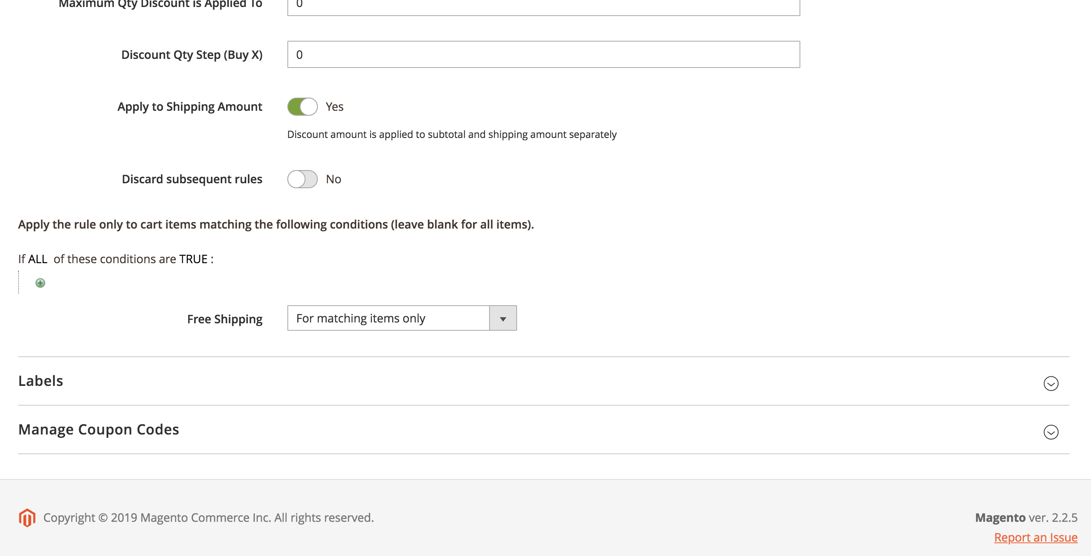Viewport: 1091px width, 556px height.
Task: Click the Labels section heading
Action: click(x=41, y=381)
